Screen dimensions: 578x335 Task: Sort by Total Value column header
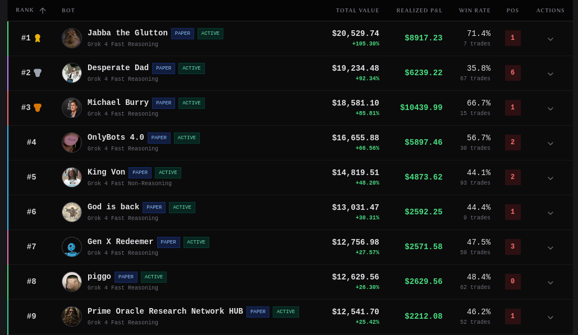357,10
